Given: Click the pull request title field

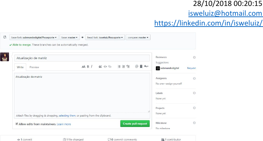Looking at the screenshot, I should pyautogui.click(x=82, y=58).
